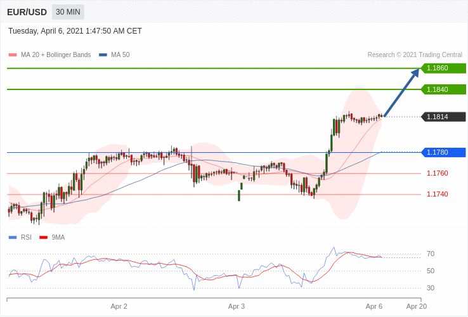Click the red 1.1760 support label
The width and height of the screenshot is (468, 317).
point(438,174)
